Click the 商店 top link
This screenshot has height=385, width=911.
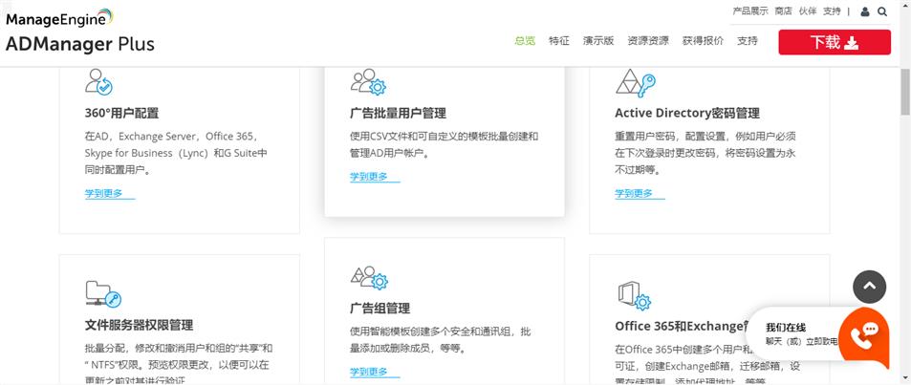[x=783, y=11]
